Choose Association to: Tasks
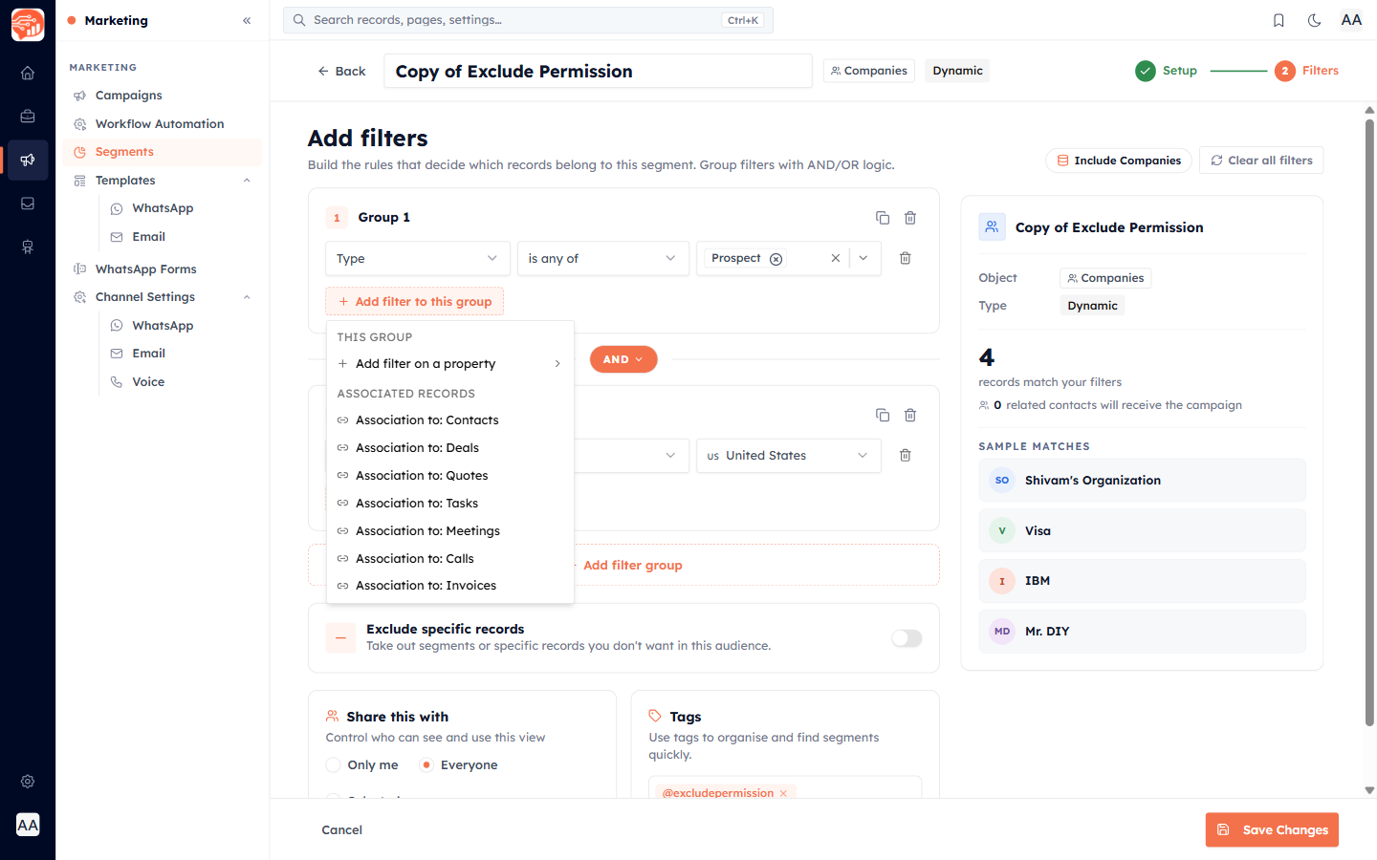The width and height of the screenshot is (1377, 860). 449,504
